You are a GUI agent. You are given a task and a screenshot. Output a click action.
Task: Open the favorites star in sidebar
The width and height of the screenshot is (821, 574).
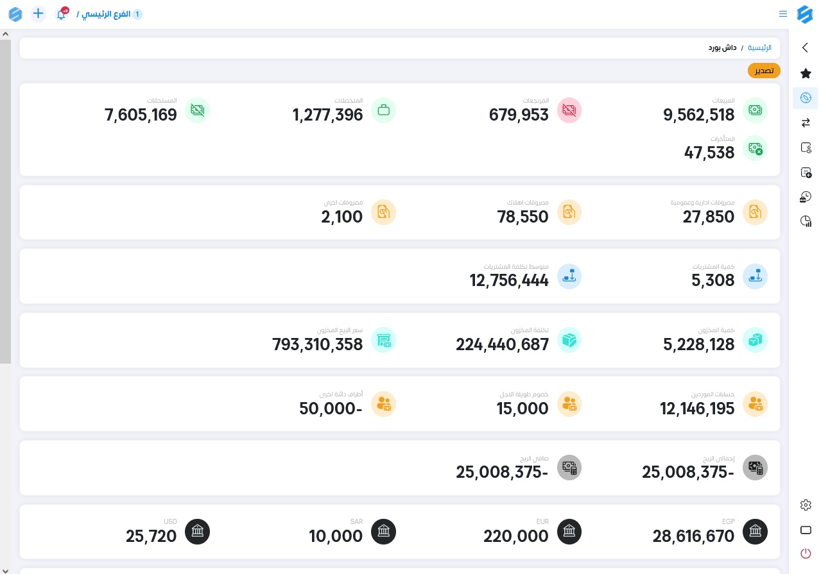click(806, 73)
